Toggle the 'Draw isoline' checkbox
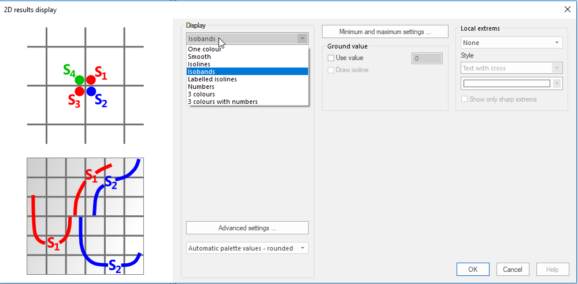 [331, 70]
